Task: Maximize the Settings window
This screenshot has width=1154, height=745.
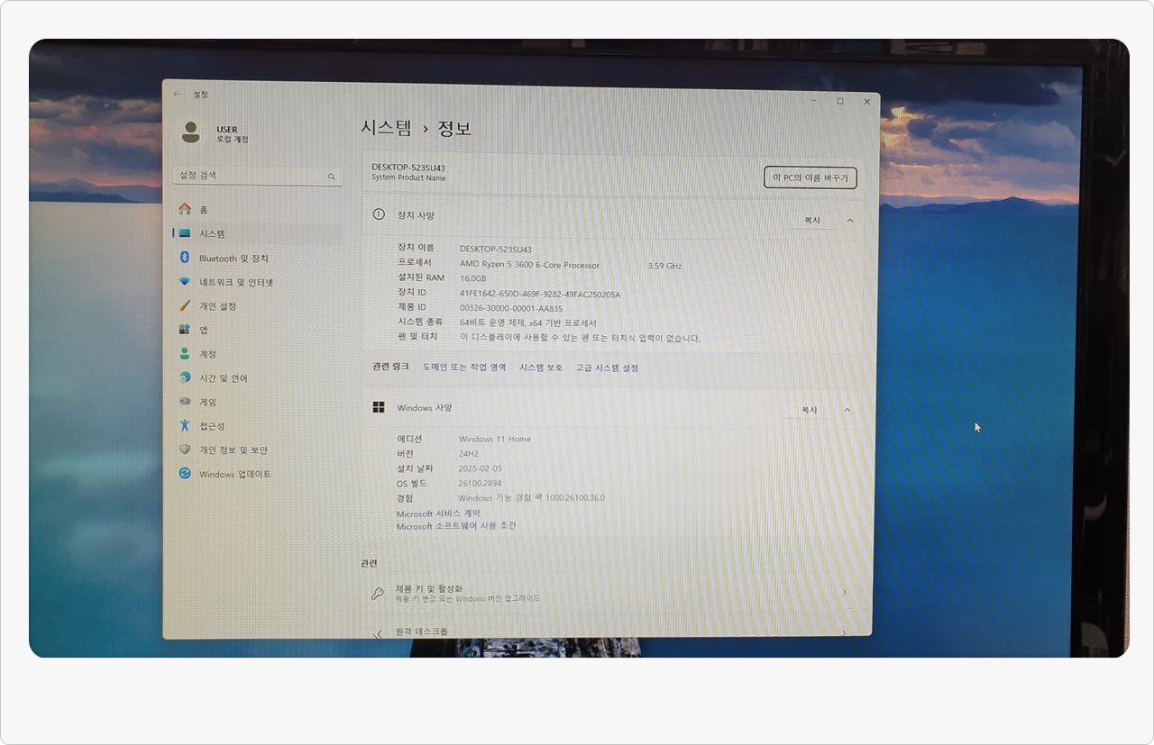Action: [840, 102]
